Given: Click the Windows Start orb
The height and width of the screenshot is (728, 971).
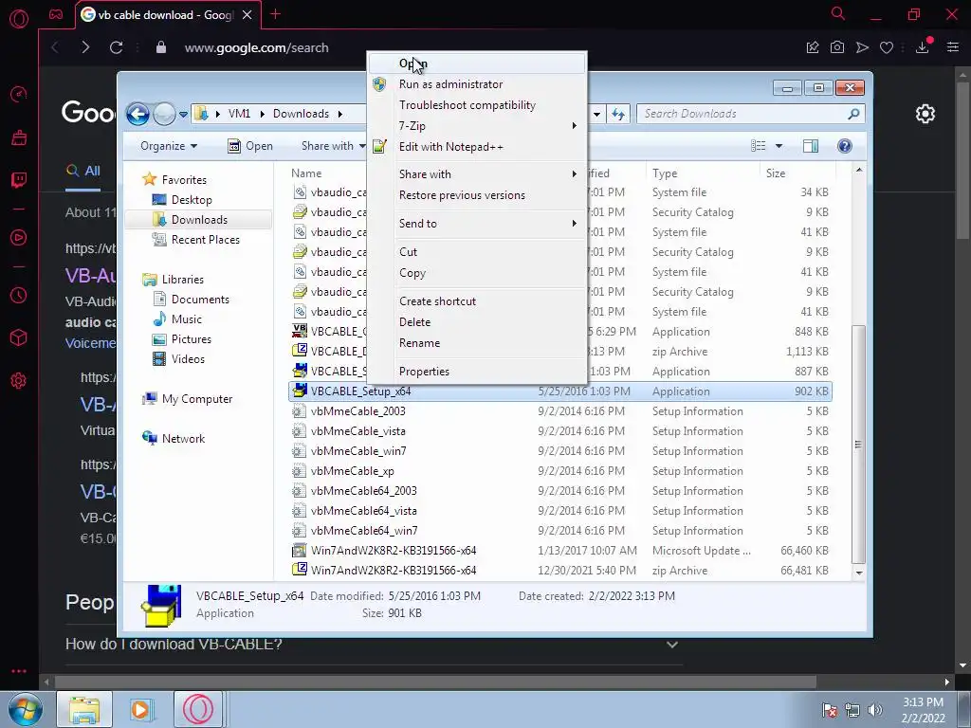Looking at the screenshot, I should pos(26,709).
